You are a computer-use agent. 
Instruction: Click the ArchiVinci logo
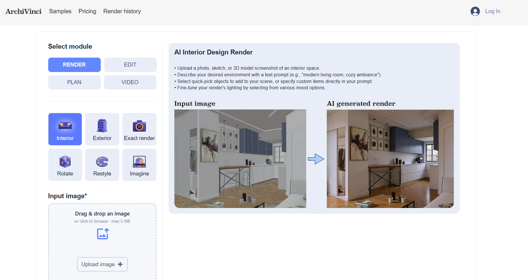24,11
